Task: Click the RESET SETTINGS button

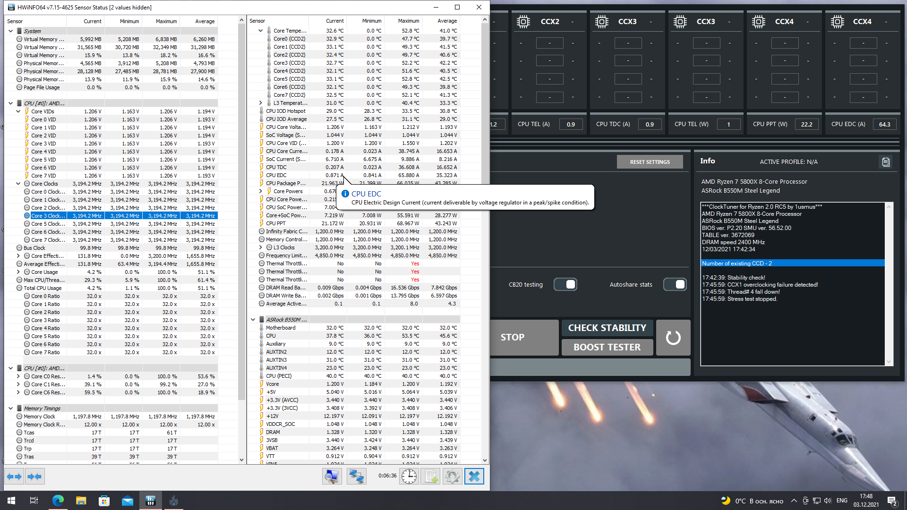Action: tap(650, 162)
